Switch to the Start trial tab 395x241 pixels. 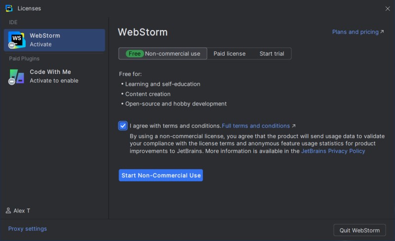[272, 54]
